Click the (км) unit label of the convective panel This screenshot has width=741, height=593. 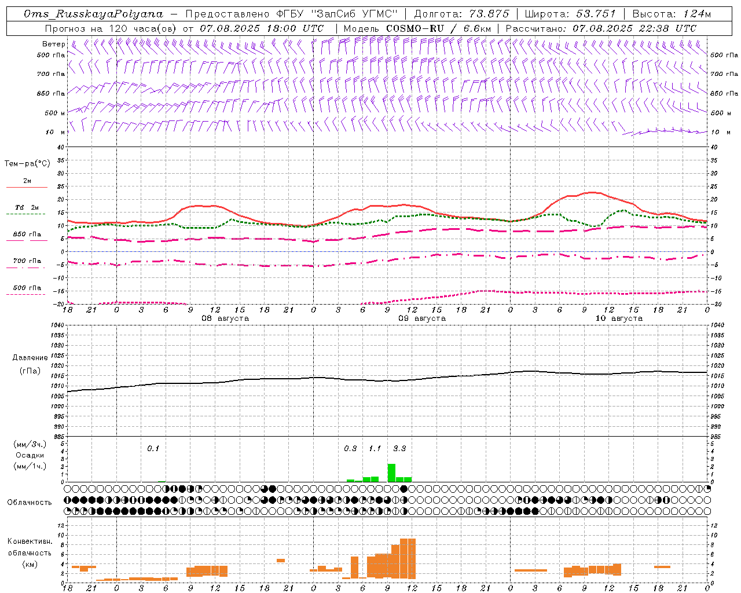point(30,564)
